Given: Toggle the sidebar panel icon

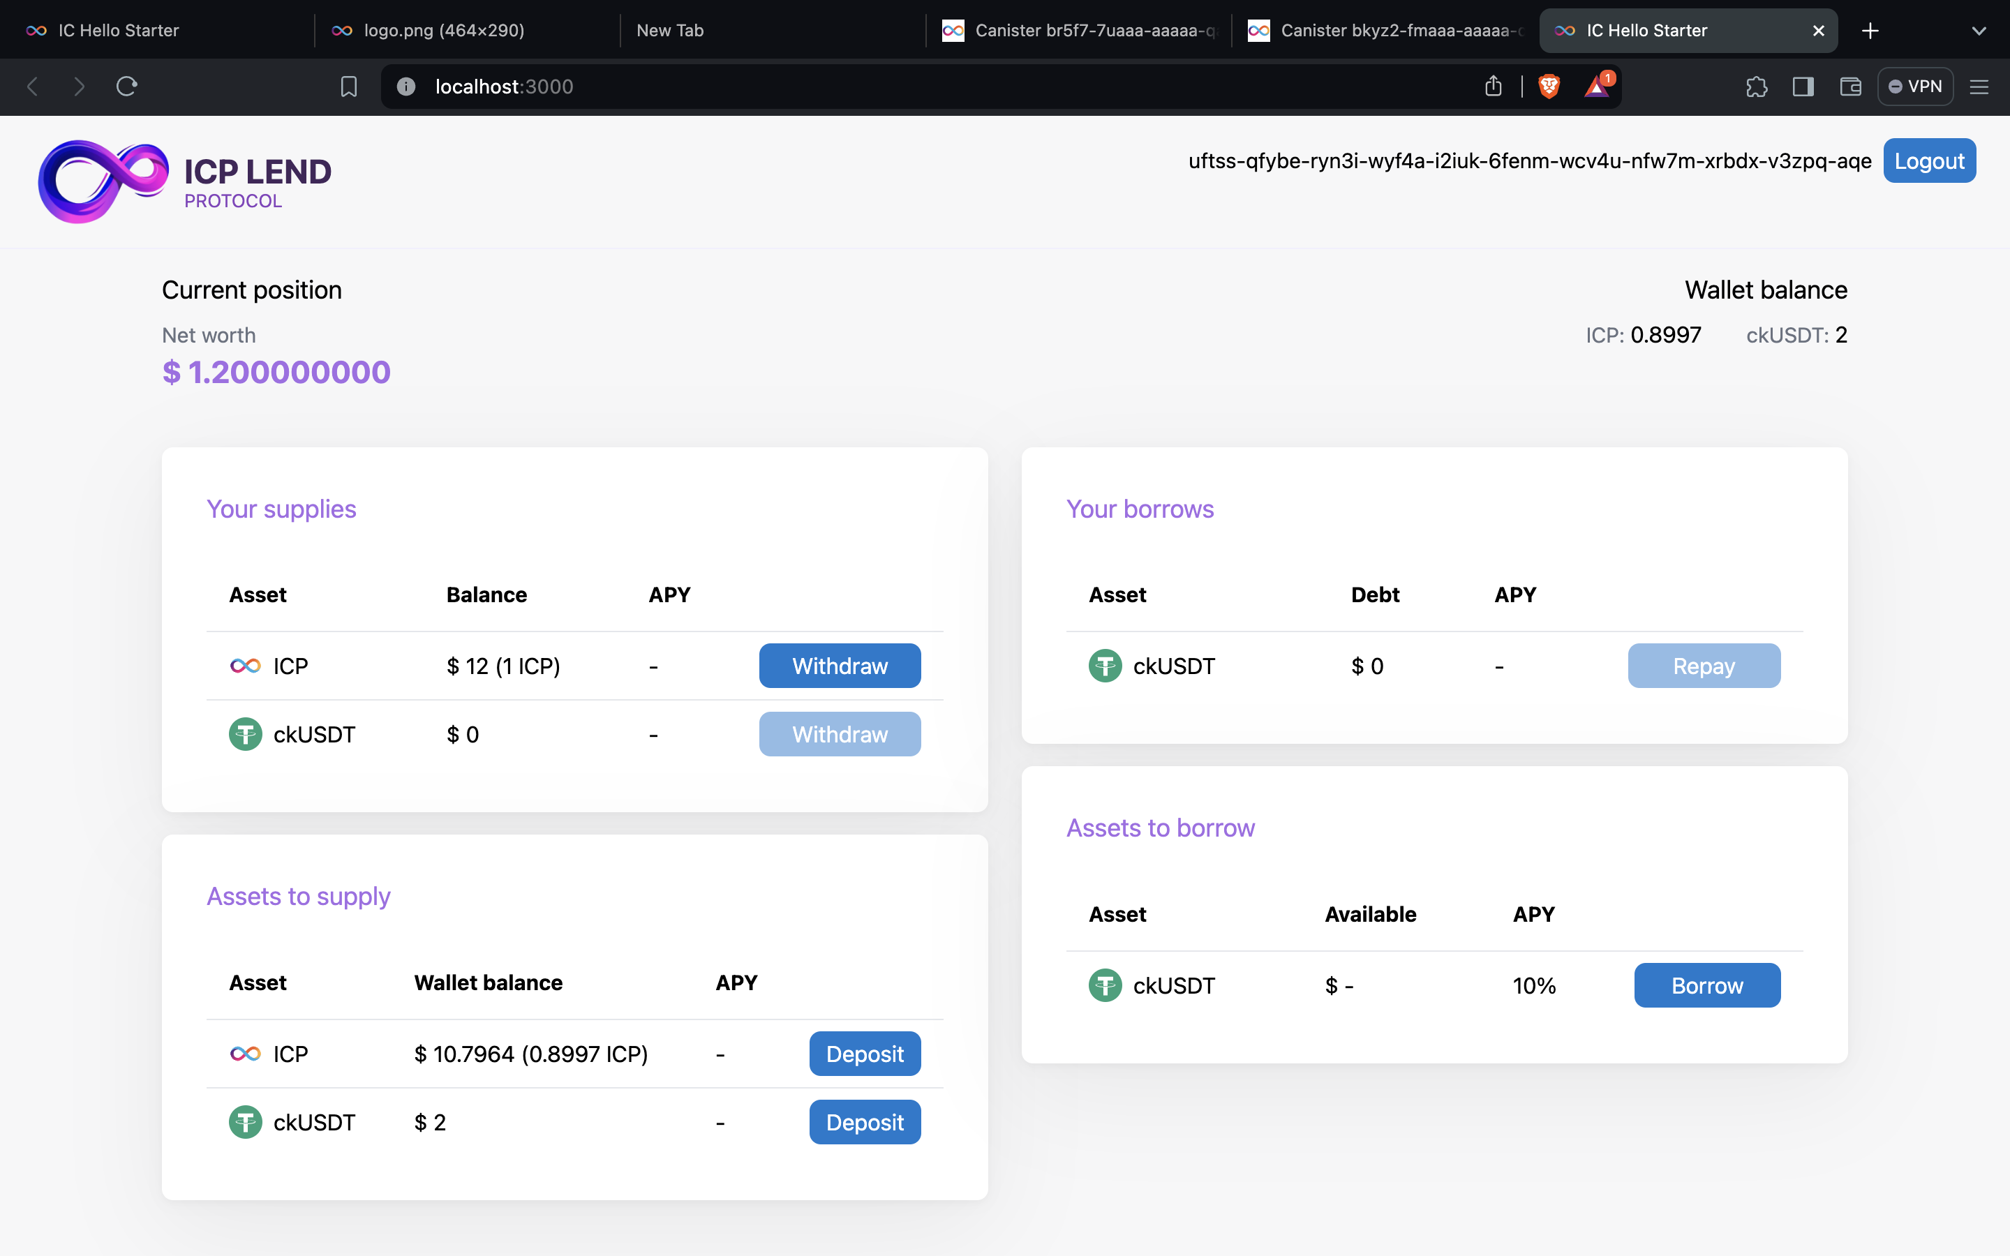Looking at the screenshot, I should [x=1802, y=87].
